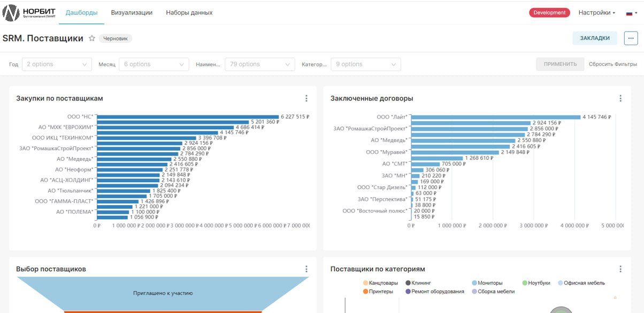Toggle Мониторы legend item in chart

487,283
